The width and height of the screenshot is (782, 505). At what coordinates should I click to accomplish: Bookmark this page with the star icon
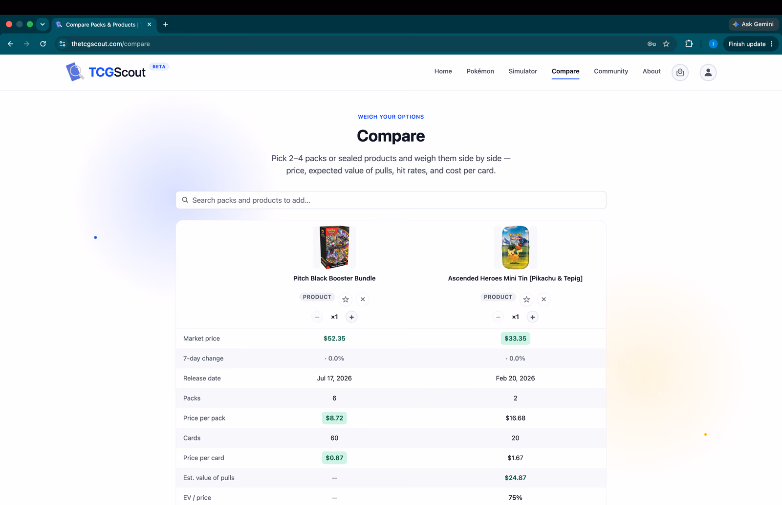click(x=666, y=44)
